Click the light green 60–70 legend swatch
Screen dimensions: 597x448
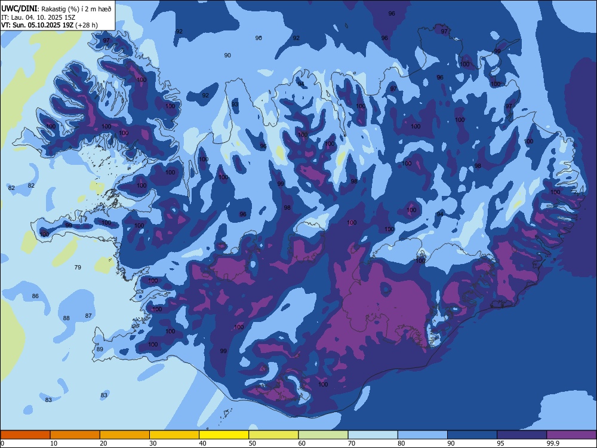tap(323, 435)
